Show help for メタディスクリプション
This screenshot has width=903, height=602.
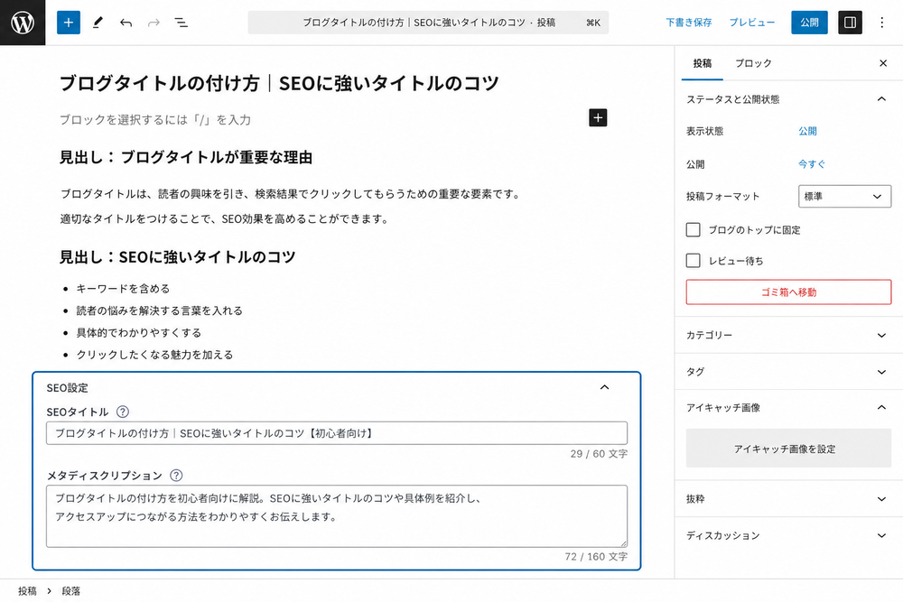pyautogui.click(x=176, y=476)
